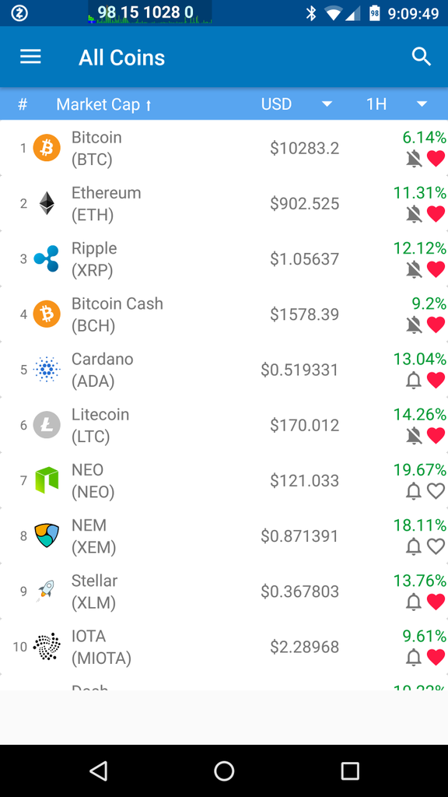This screenshot has width=448, height=797.
Task: Open the hamburger navigation menu
Action: pyautogui.click(x=30, y=57)
